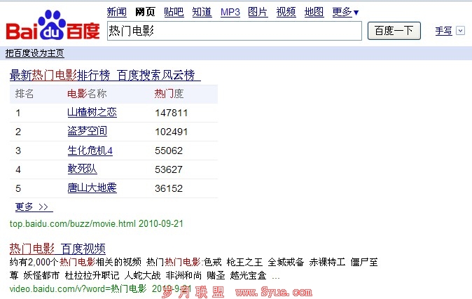Image resolution: width=472 pixels, height=299 pixels.
Task: Click the 更多 >> link below the table
Action: [34, 207]
